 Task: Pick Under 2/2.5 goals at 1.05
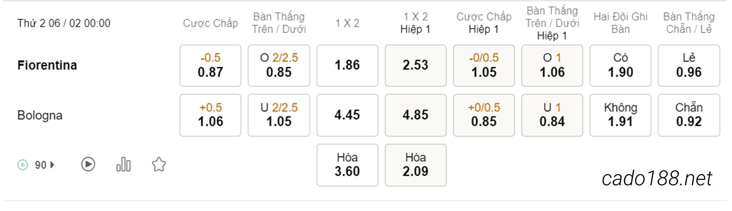pyautogui.click(x=279, y=115)
